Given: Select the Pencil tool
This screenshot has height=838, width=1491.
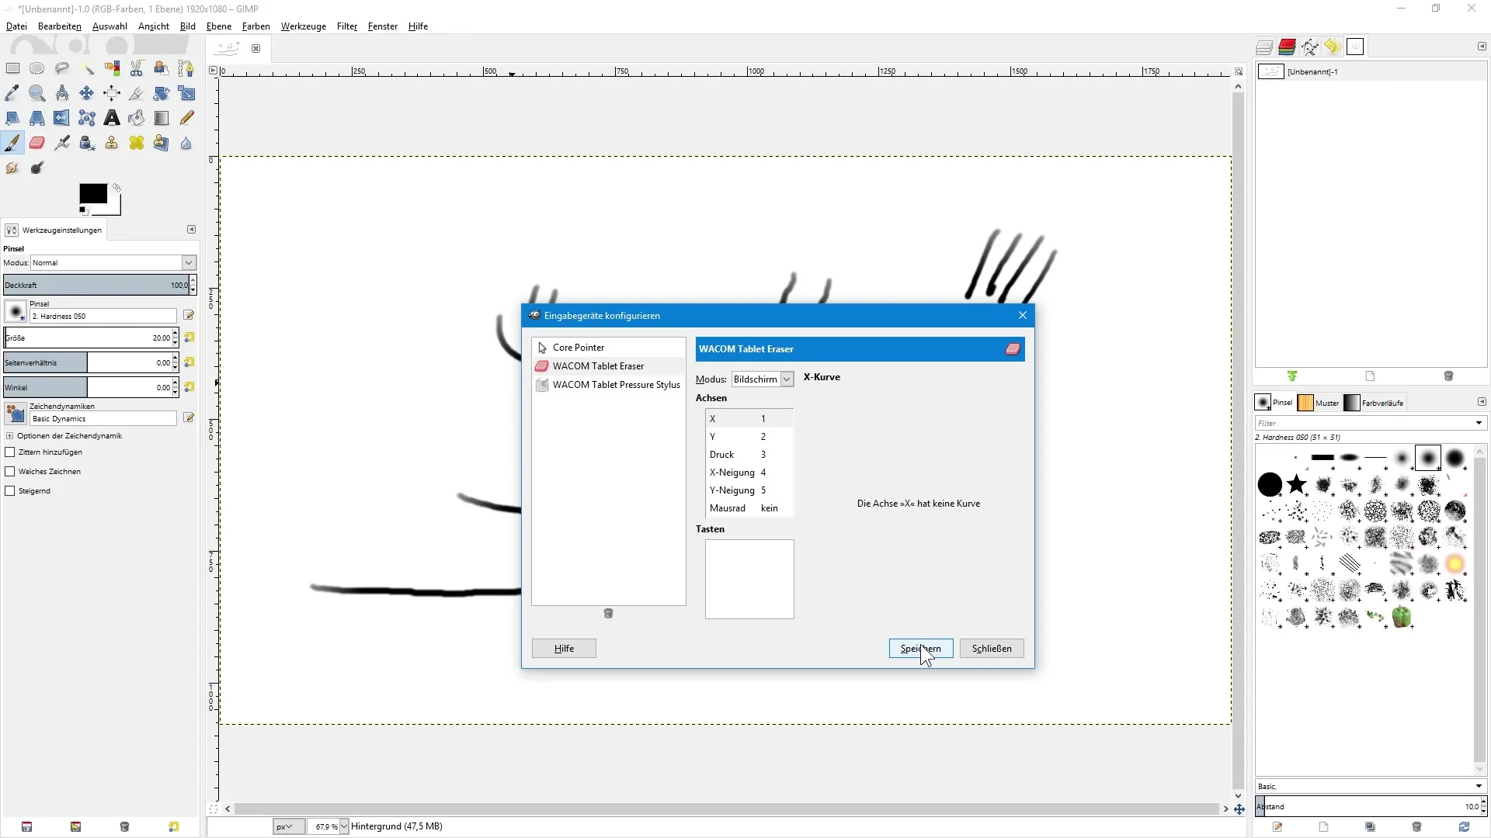Looking at the screenshot, I should click(186, 118).
